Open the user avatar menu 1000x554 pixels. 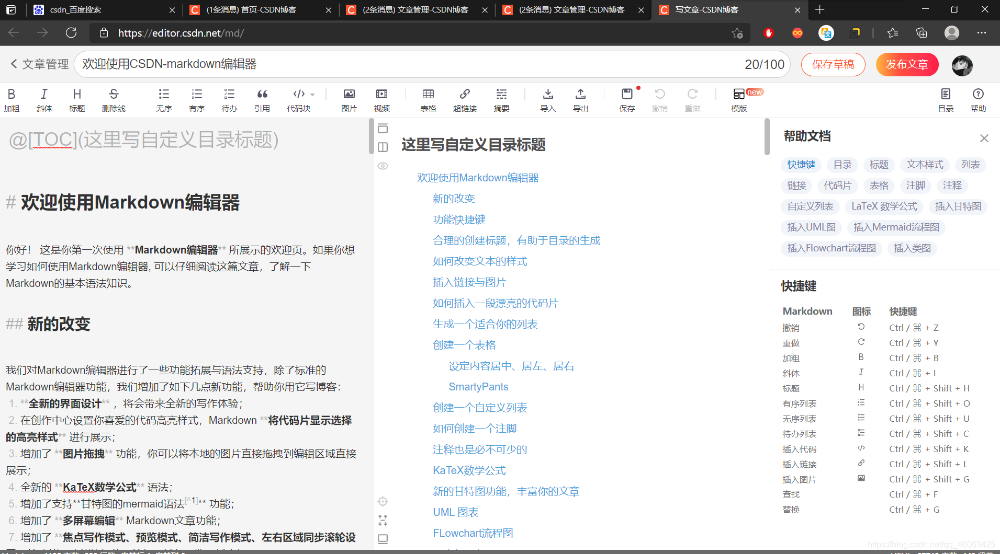coord(962,65)
